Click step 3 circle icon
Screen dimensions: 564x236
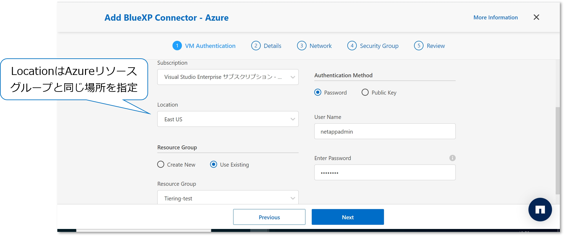tap(302, 46)
